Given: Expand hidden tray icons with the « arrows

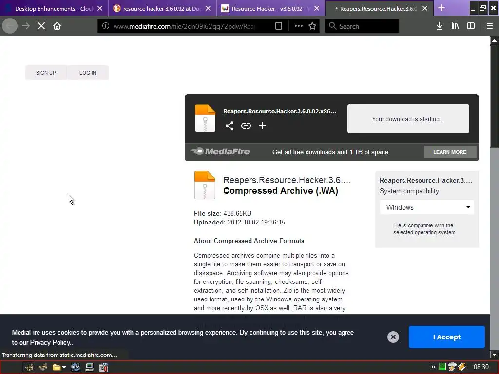Looking at the screenshot, I should pyautogui.click(x=433, y=367).
